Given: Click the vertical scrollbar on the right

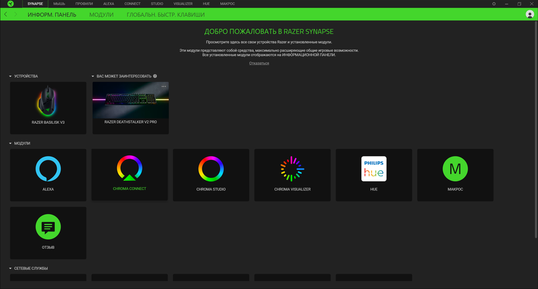Looking at the screenshot, I should tap(536, 129).
